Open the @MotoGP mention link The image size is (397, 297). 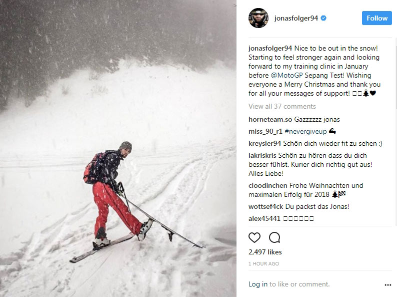point(286,75)
